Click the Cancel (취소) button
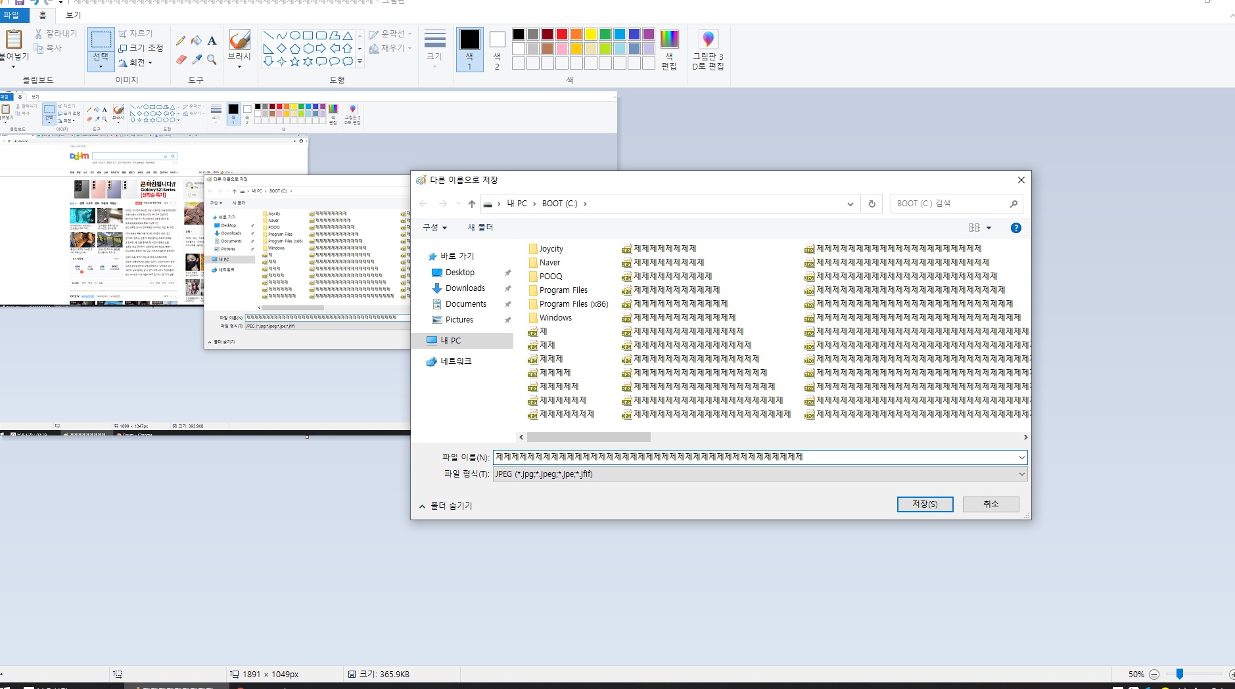This screenshot has height=689, width=1235. pos(990,504)
